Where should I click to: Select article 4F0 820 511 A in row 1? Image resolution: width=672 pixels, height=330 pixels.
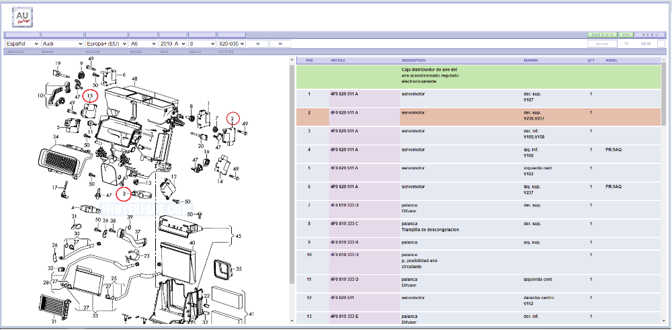pyautogui.click(x=344, y=94)
